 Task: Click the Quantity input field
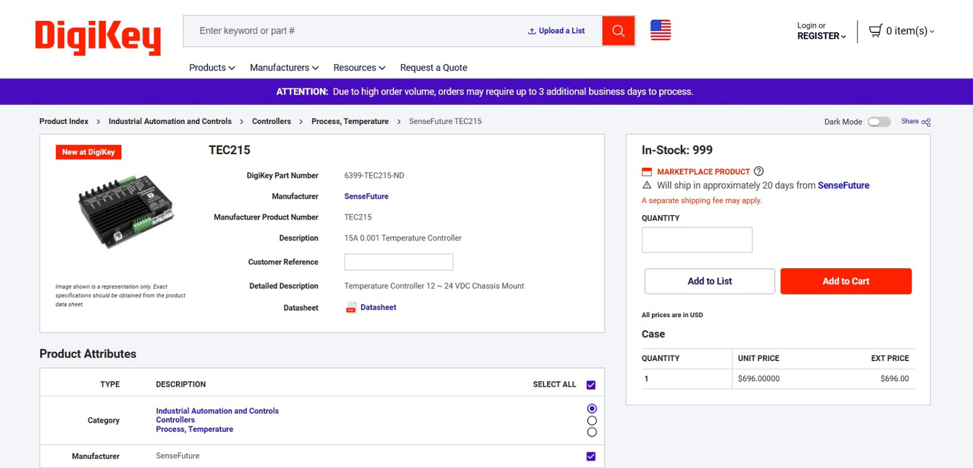pyautogui.click(x=697, y=240)
